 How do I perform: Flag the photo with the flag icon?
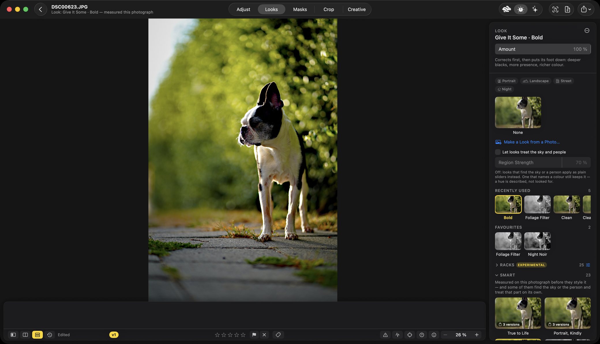point(254,335)
